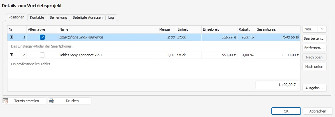The height and width of the screenshot is (117, 335).
Task: Click the Nach oben button
Action: pyautogui.click(x=315, y=57)
